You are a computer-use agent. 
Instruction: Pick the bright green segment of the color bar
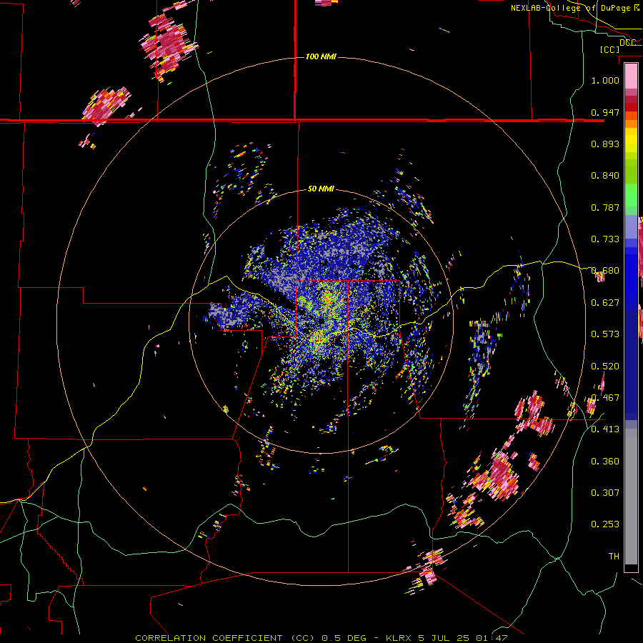(631, 195)
